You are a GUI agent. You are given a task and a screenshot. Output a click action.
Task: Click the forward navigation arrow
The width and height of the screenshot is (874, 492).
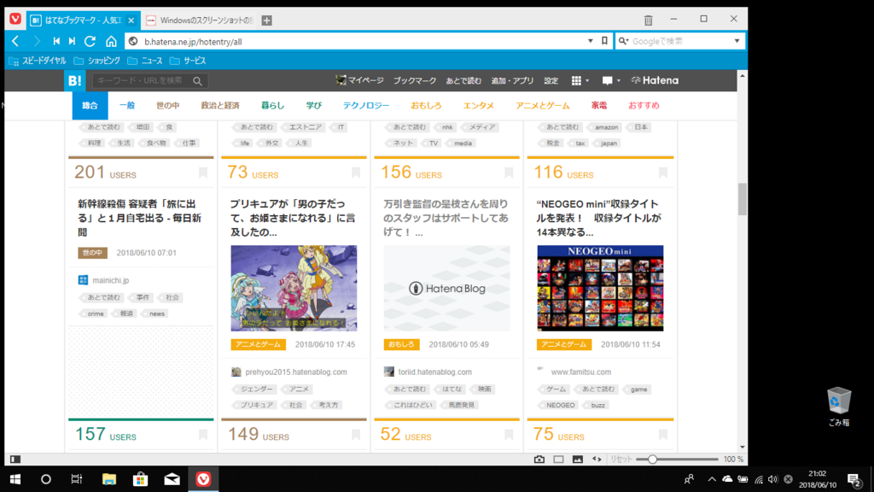36,41
